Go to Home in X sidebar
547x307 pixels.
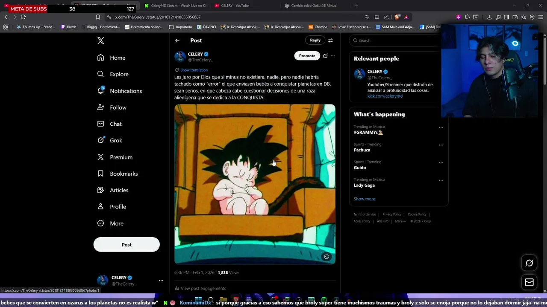(x=111, y=58)
